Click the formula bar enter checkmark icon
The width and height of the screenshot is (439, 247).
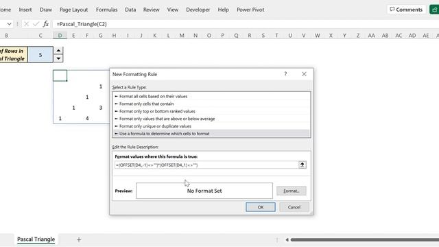click(x=36, y=24)
